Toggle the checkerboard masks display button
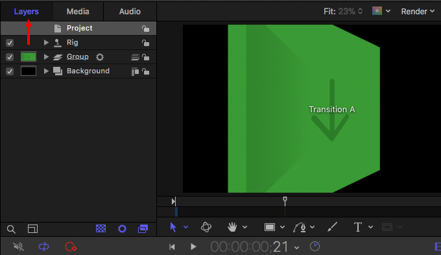 pyautogui.click(x=101, y=228)
